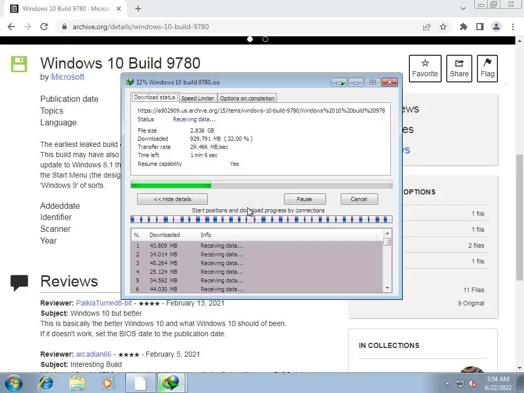Open the Microsoft author link

click(x=68, y=77)
